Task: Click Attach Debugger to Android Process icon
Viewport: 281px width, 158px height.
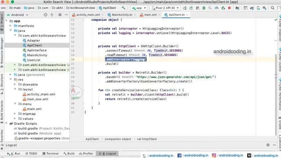Action: [x=223, y=8]
